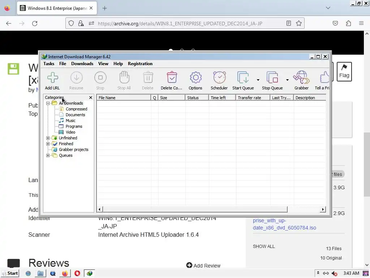Open the File menu
This screenshot has width=370, height=278.
pyautogui.click(x=63, y=64)
